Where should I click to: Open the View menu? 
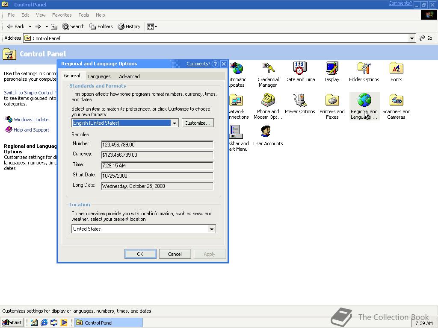(41, 15)
